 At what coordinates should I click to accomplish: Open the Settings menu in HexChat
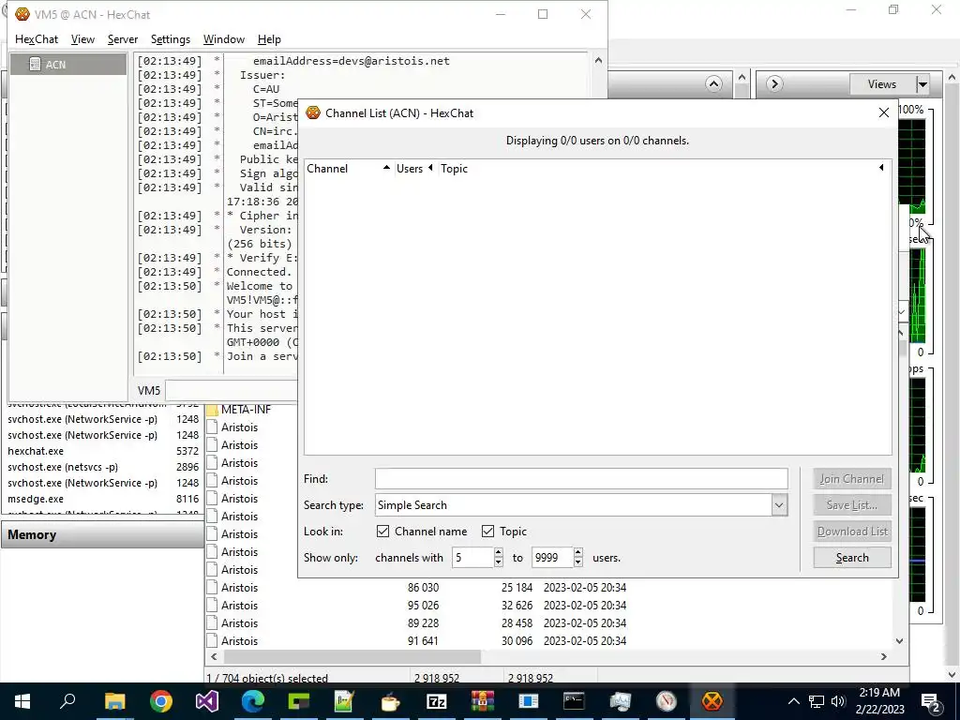(171, 39)
